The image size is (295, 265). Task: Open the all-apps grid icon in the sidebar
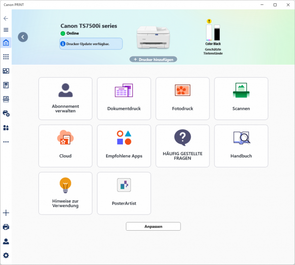click(x=6, y=57)
